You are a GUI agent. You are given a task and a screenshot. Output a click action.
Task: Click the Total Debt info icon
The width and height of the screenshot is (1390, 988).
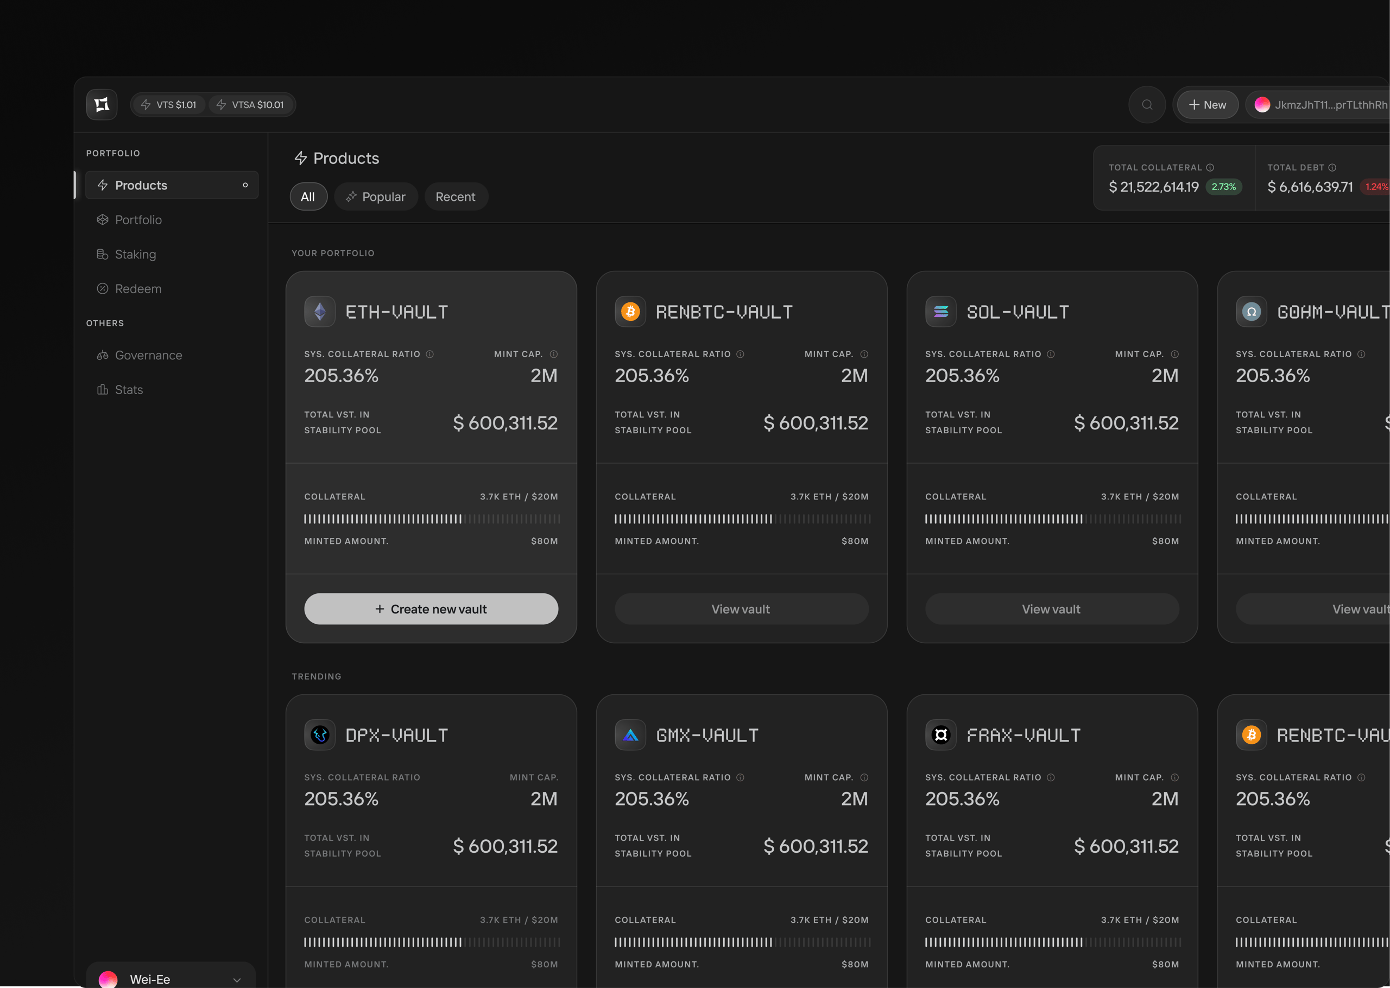coord(1332,167)
